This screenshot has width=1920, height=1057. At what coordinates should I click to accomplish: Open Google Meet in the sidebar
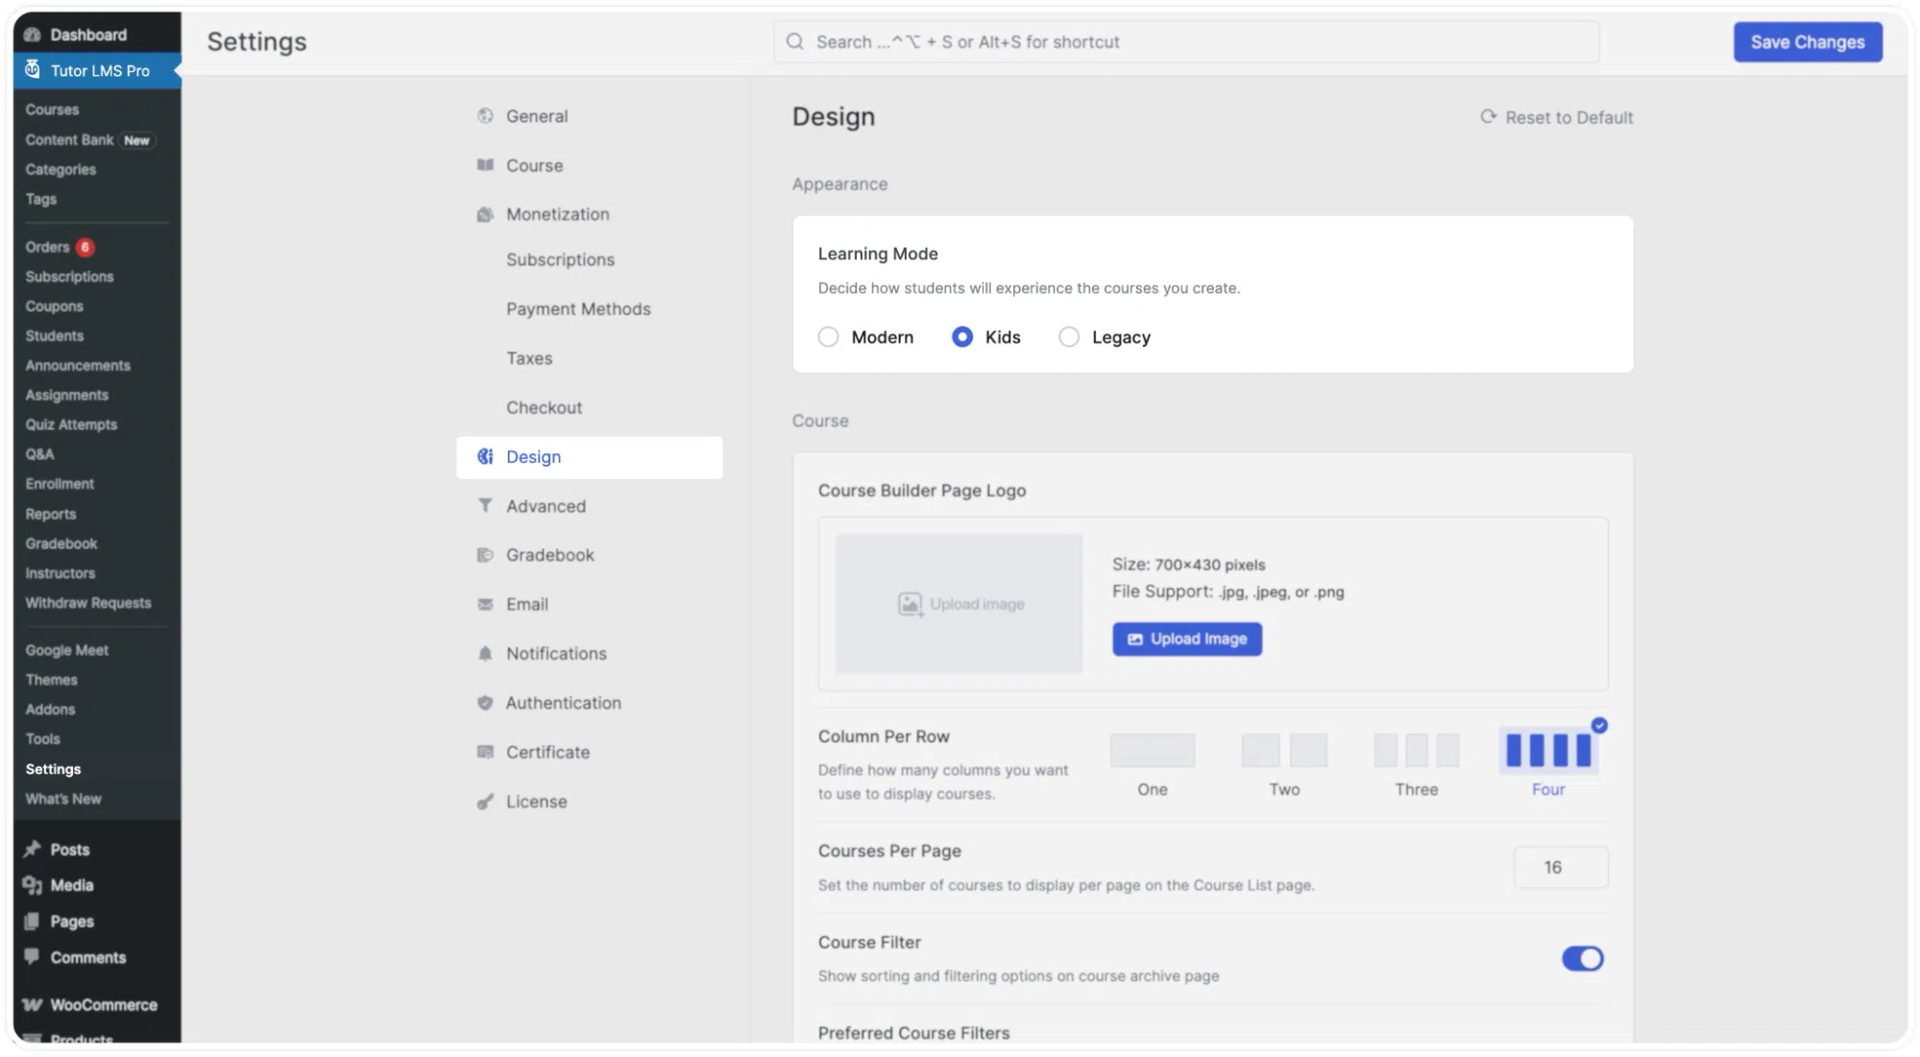click(66, 650)
